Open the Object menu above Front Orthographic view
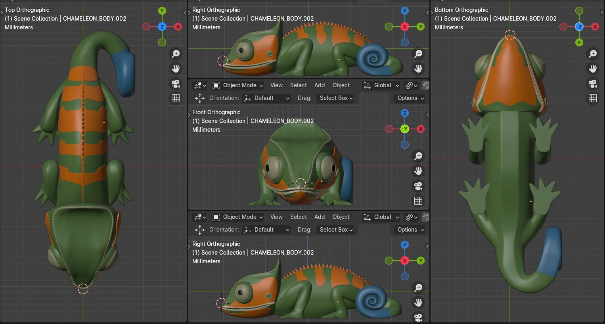This screenshot has width=605, height=324. click(341, 85)
